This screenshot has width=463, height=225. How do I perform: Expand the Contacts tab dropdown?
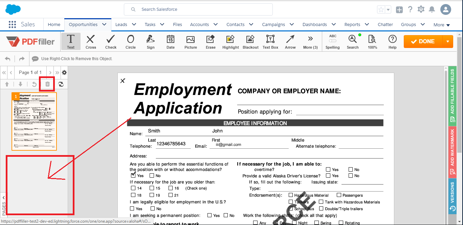251,24
